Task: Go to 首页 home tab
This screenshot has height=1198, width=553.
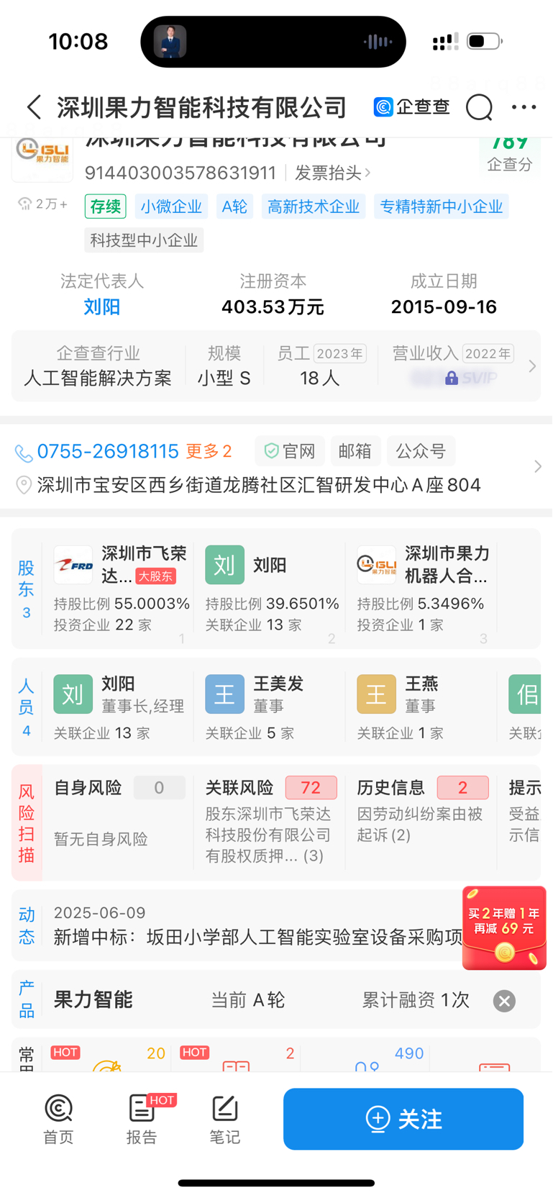Action: 58,1119
